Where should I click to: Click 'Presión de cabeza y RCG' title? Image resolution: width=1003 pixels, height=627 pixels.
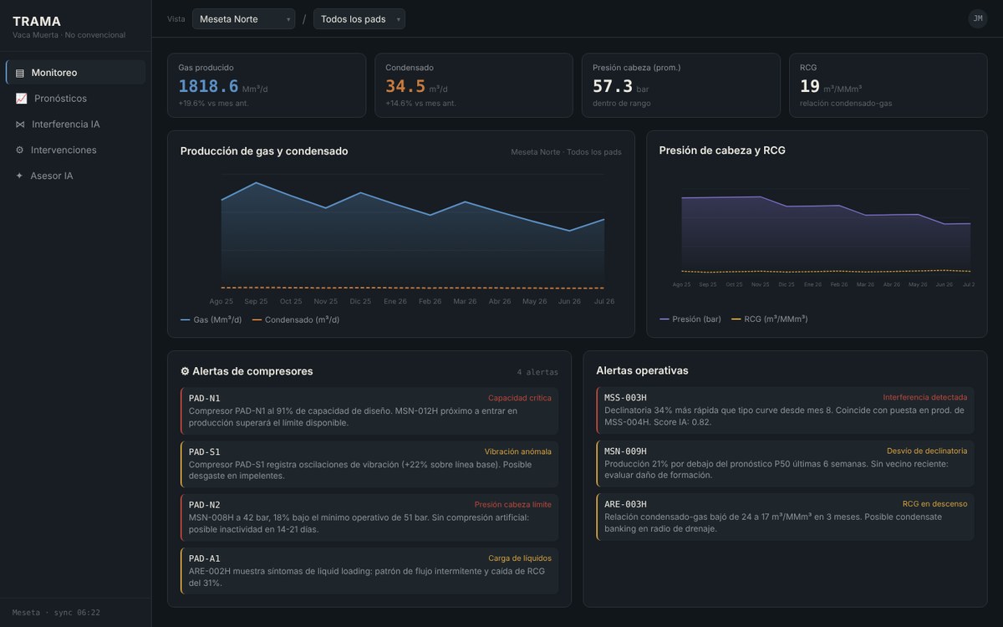(722, 150)
